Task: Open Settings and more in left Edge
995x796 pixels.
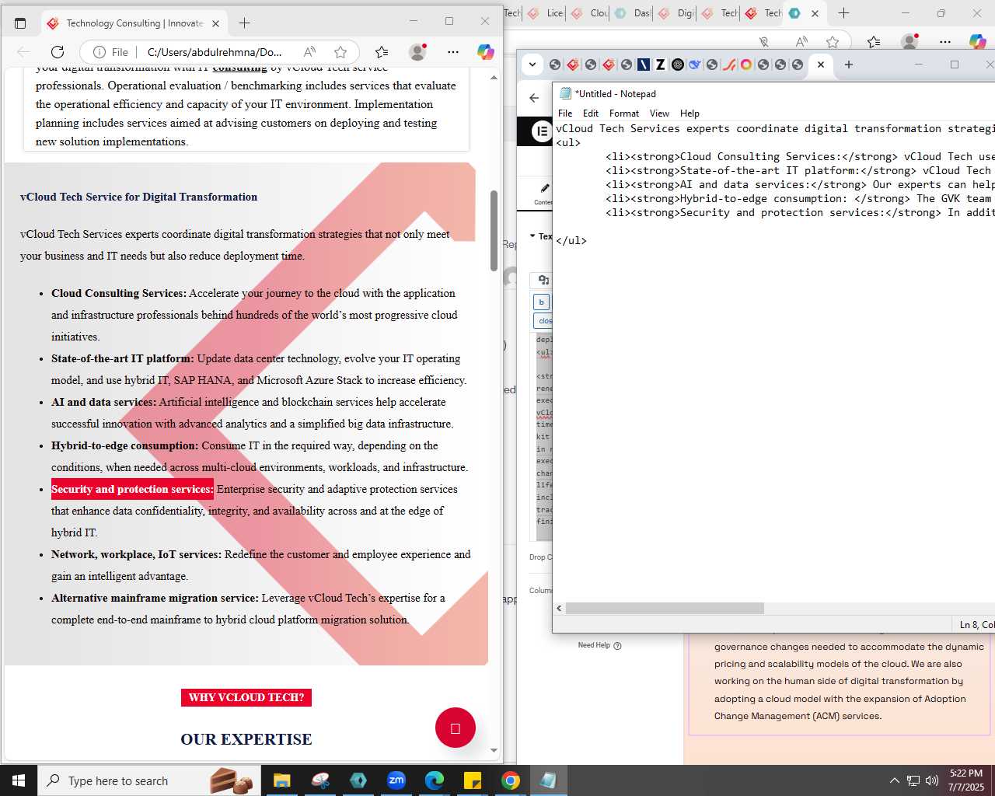Action: click(x=453, y=52)
